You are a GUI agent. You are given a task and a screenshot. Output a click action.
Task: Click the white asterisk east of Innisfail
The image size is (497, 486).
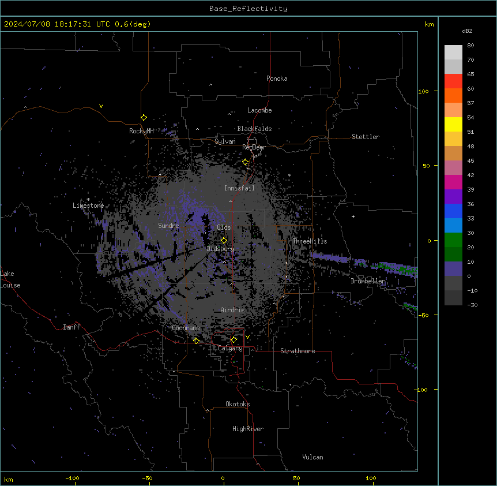coord(289,175)
